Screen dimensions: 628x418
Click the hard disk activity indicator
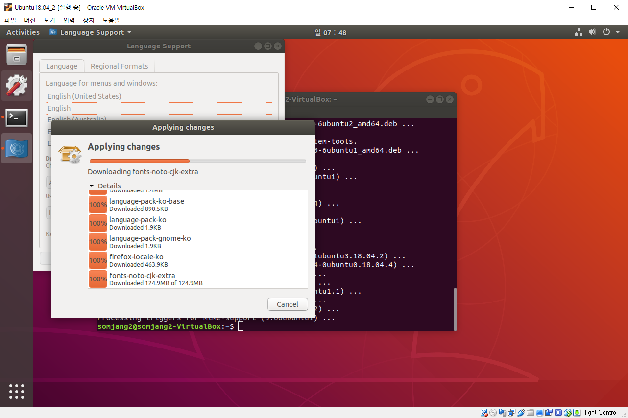pos(484,413)
